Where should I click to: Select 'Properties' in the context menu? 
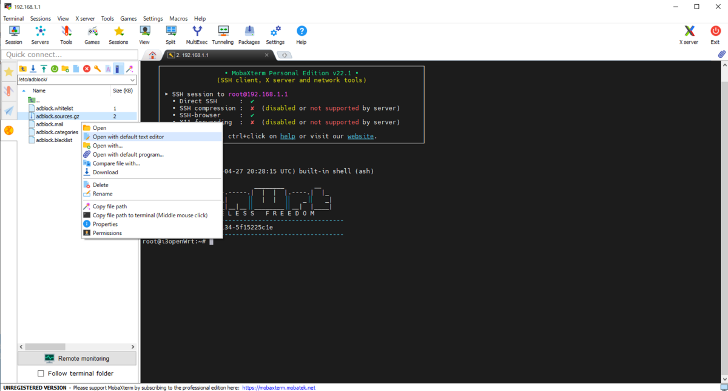152,224
